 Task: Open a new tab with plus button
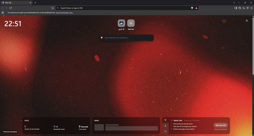(35, 3)
